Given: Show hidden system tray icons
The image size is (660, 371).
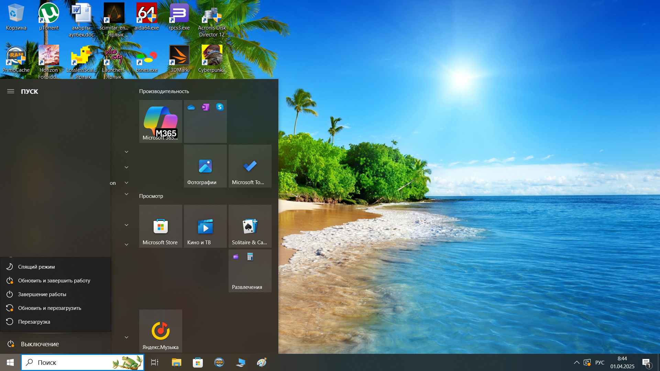Looking at the screenshot, I should coord(576,362).
